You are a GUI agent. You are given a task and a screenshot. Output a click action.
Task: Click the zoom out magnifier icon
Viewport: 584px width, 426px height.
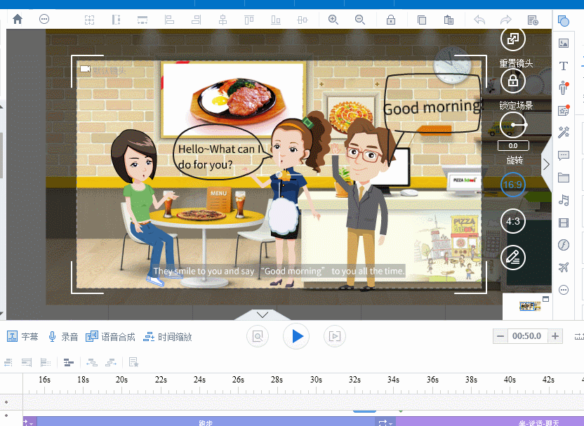[359, 20]
